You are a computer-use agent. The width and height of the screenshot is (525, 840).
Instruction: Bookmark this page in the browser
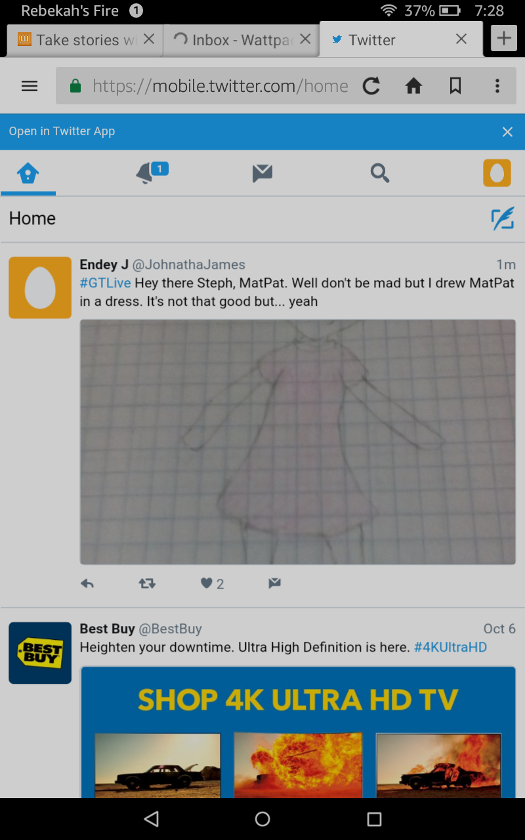(x=455, y=86)
